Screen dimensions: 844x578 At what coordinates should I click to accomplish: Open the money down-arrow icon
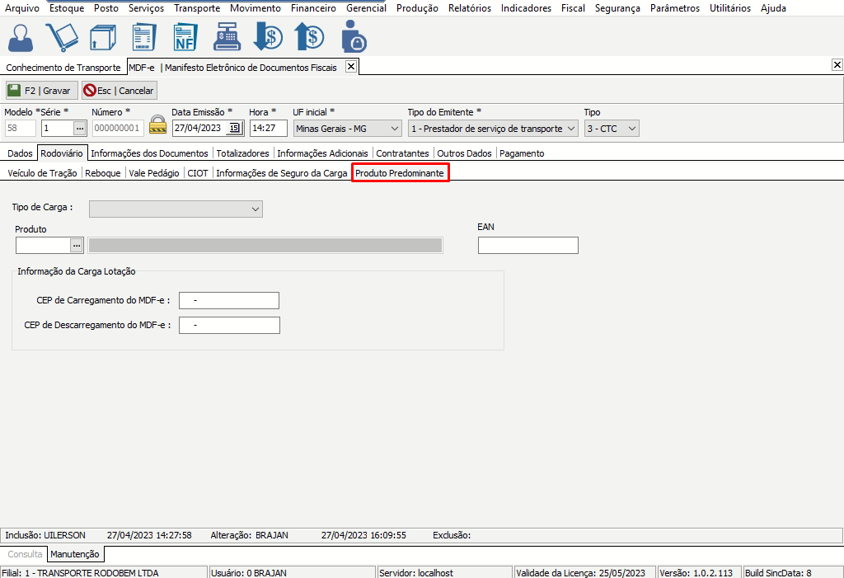pos(267,37)
